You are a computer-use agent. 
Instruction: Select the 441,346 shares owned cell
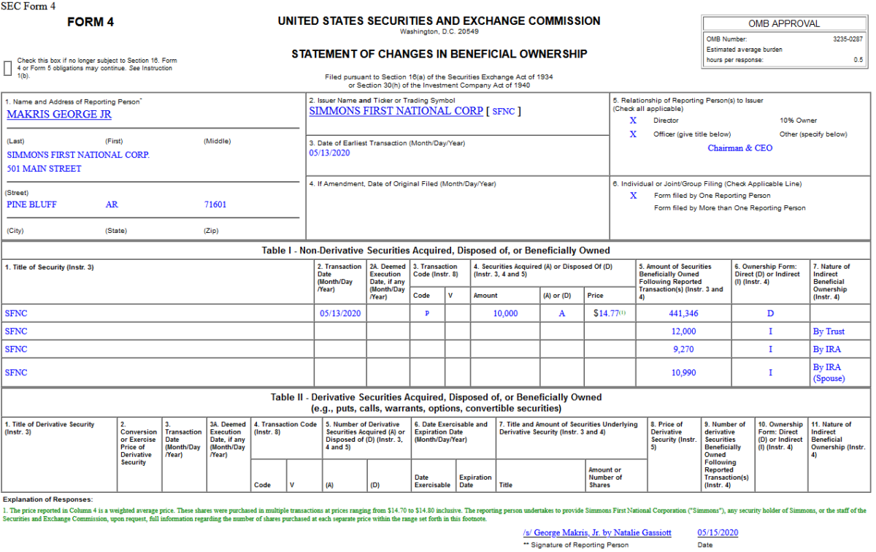(683, 313)
